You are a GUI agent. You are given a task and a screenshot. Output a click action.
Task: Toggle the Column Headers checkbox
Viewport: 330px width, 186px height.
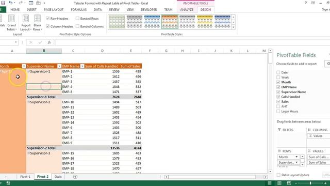click(x=48, y=26)
